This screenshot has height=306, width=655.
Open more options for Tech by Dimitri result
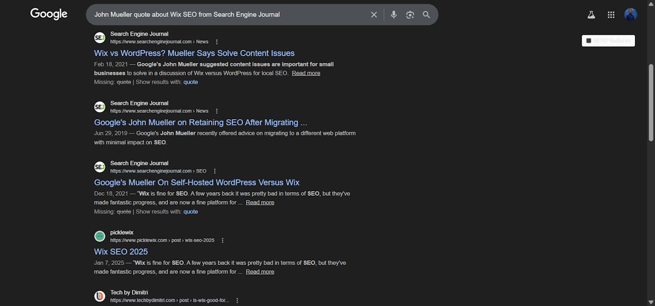237,300
